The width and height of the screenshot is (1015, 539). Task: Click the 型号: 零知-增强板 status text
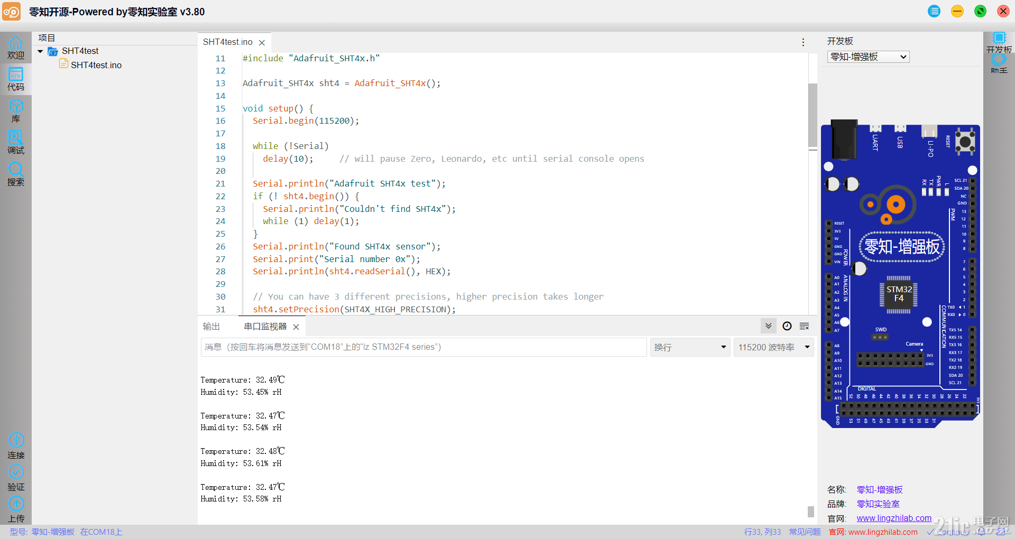42,532
